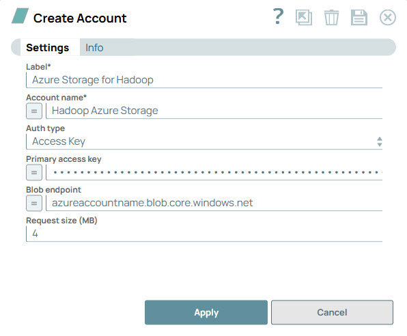Toggle expression button for Blob endpoint
407x336 pixels.
tap(34, 204)
